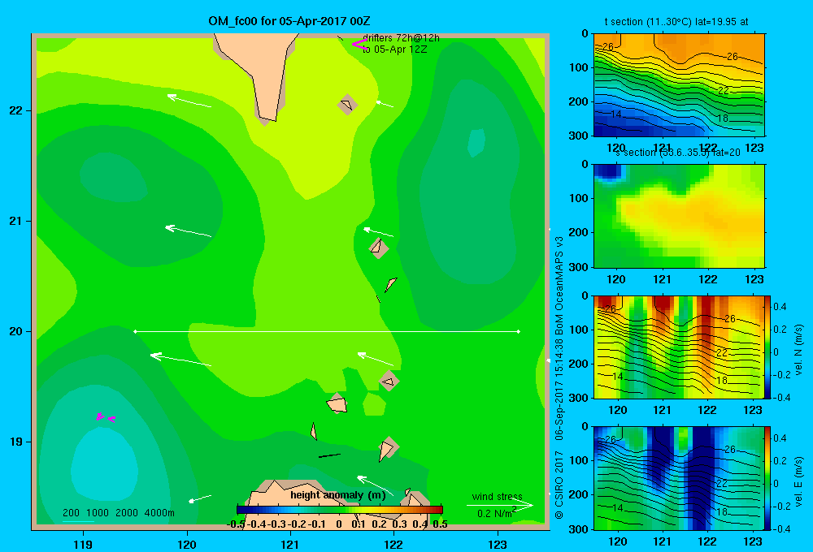The image size is (813, 552).
Task: Click longitude label '119' under the main map
Action: tap(84, 544)
